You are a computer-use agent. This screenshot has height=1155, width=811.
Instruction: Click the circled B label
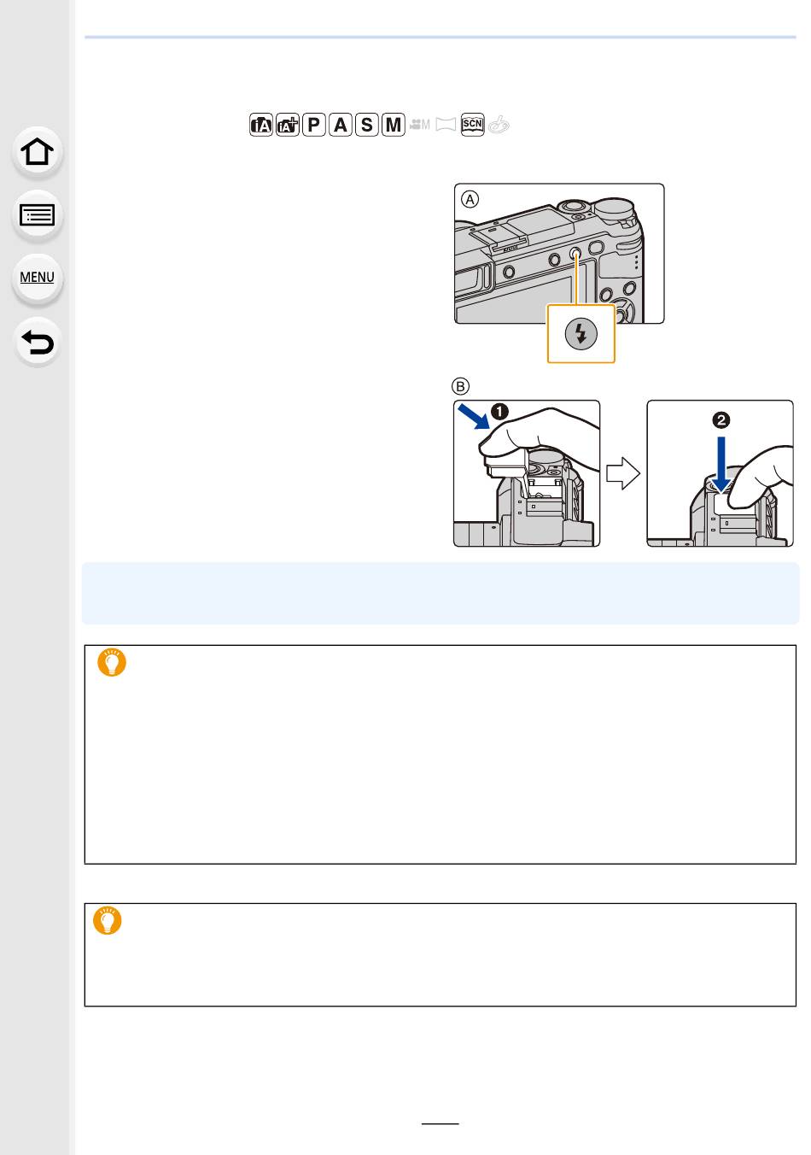click(461, 385)
